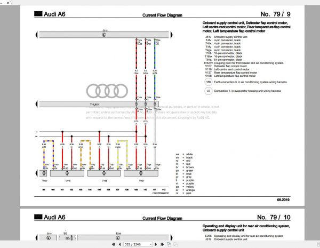Click the date '08.2019' on page 79/9
This screenshot has width=320, height=248.
point(283,200)
